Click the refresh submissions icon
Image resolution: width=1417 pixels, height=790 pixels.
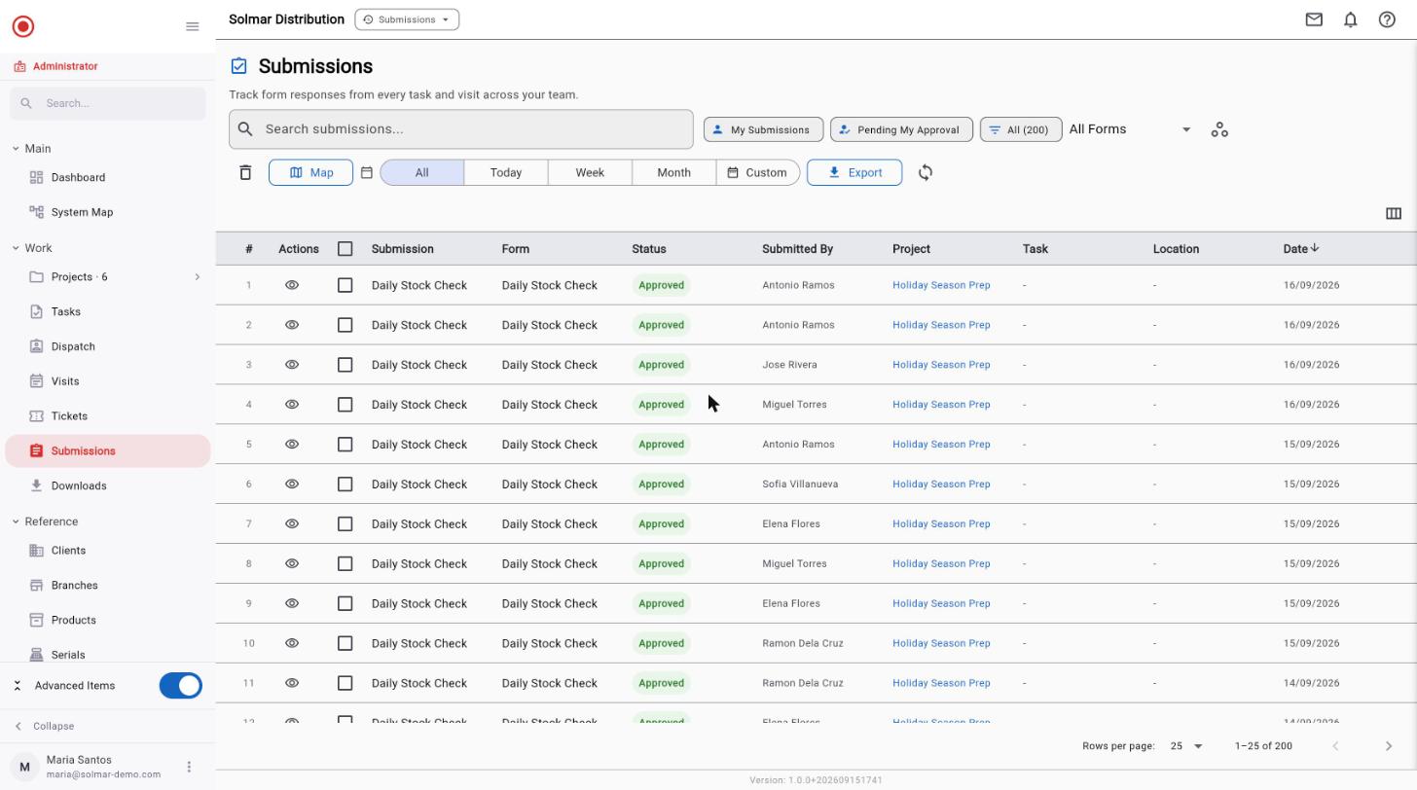926,172
